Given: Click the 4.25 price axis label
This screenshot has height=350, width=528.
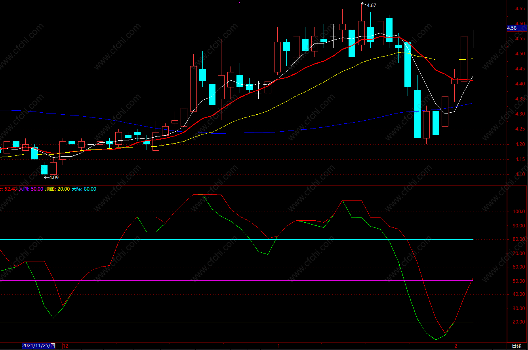Looking at the screenshot, I should point(520,129).
